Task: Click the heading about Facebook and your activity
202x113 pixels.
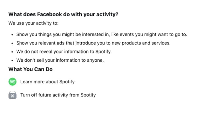Action: [x=63, y=14]
